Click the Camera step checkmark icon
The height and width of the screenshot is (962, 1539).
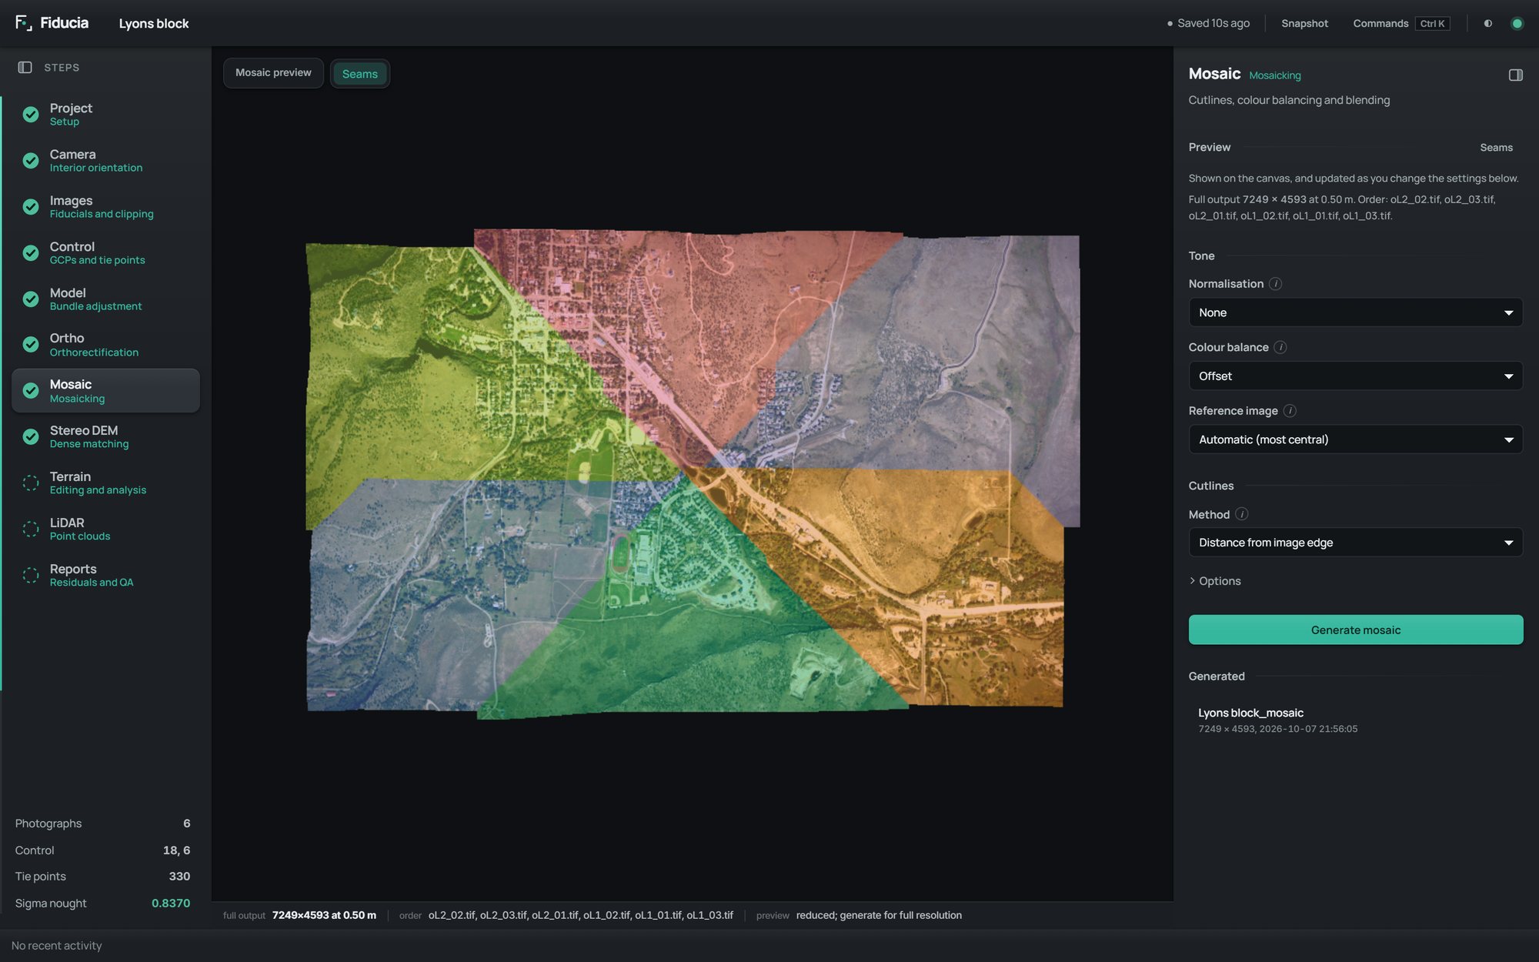(x=31, y=161)
